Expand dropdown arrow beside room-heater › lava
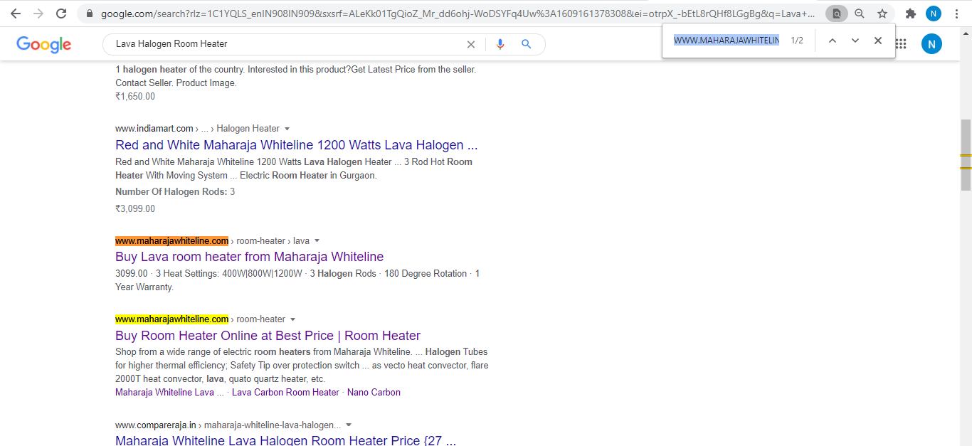The image size is (972, 446). pyautogui.click(x=317, y=241)
